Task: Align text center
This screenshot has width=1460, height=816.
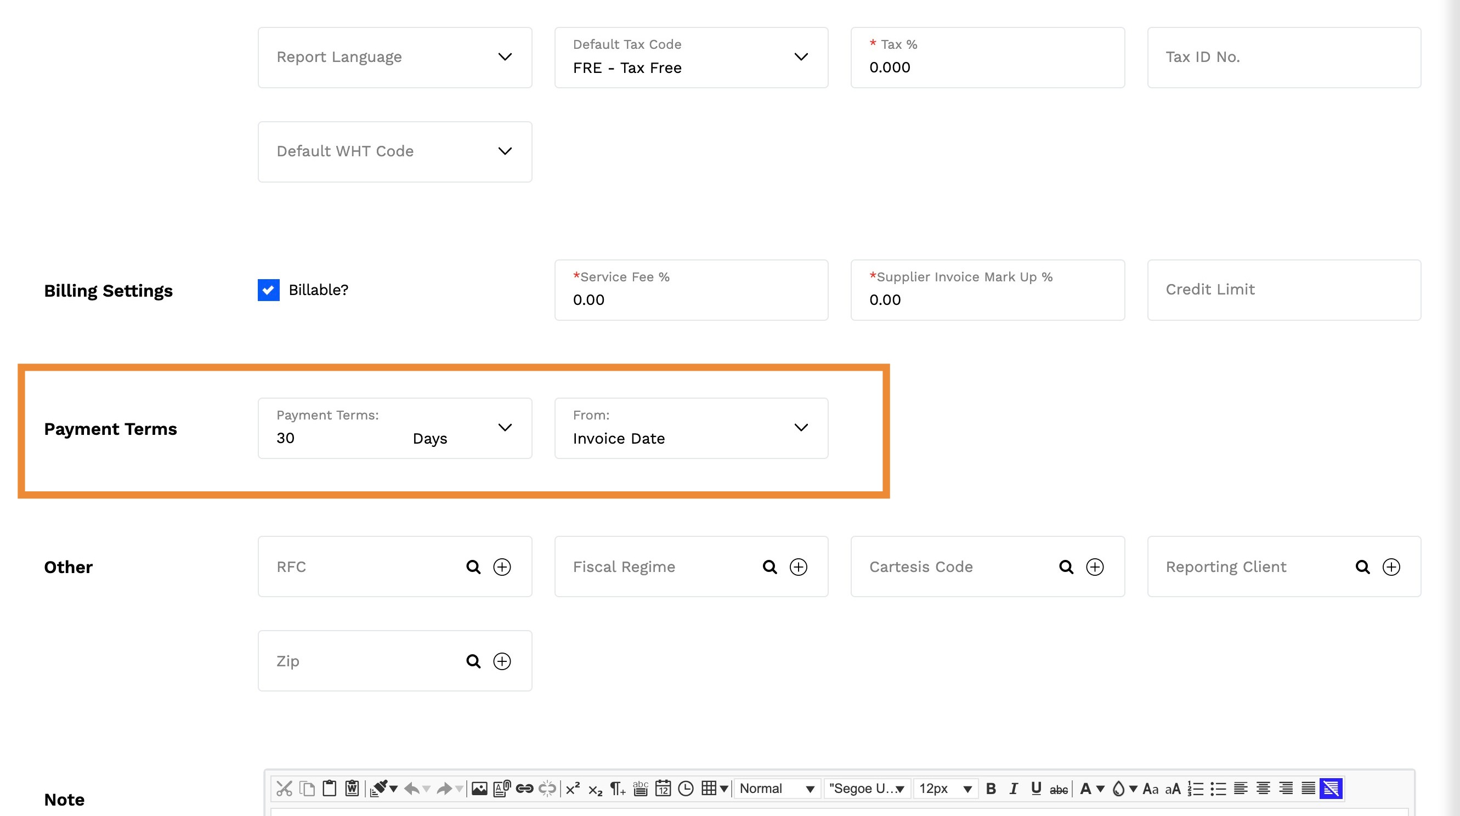Action: tap(1263, 788)
